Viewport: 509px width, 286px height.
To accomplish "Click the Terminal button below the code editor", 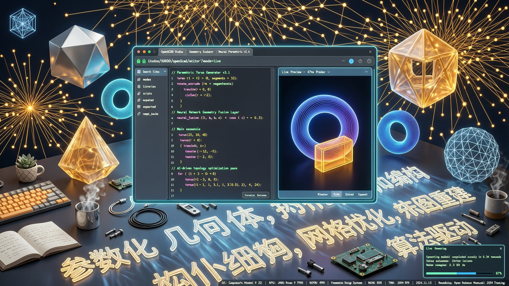I will (256, 195).
